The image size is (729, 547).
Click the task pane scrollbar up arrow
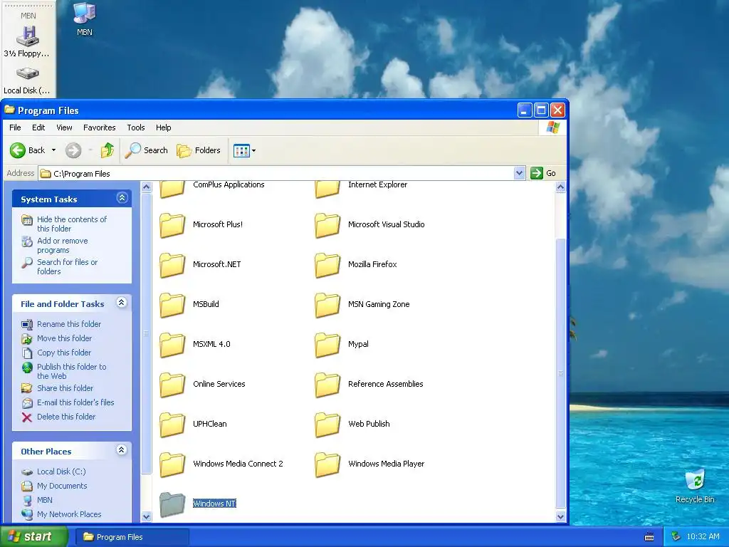tap(147, 187)
